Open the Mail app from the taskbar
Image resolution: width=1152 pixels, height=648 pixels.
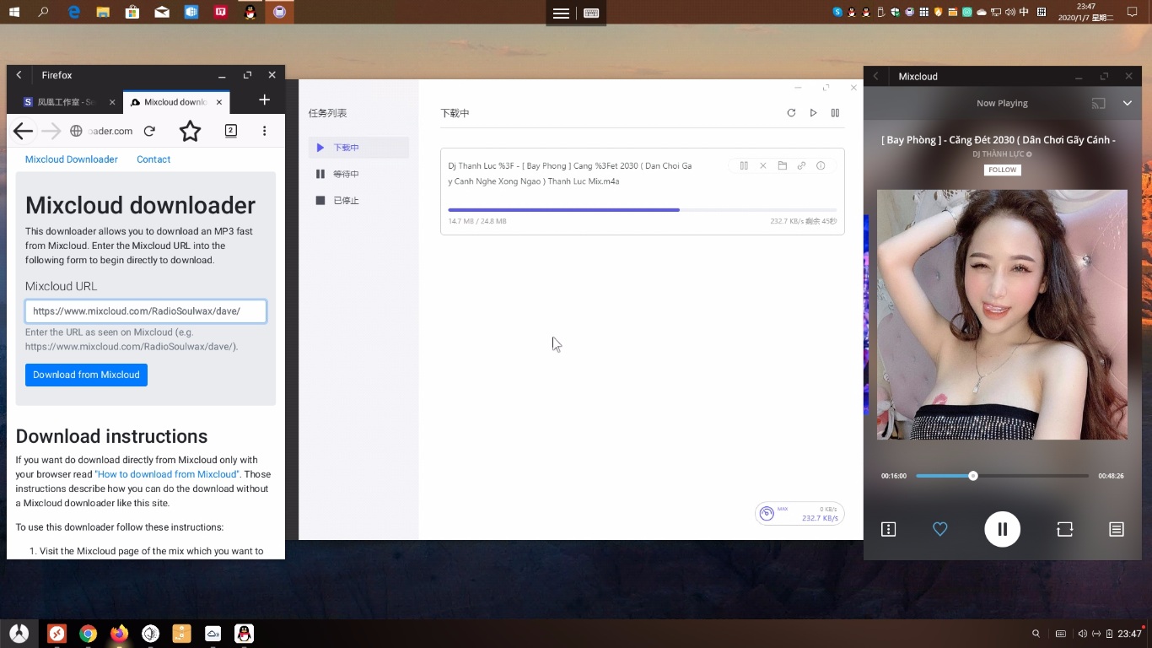[162, 12]
